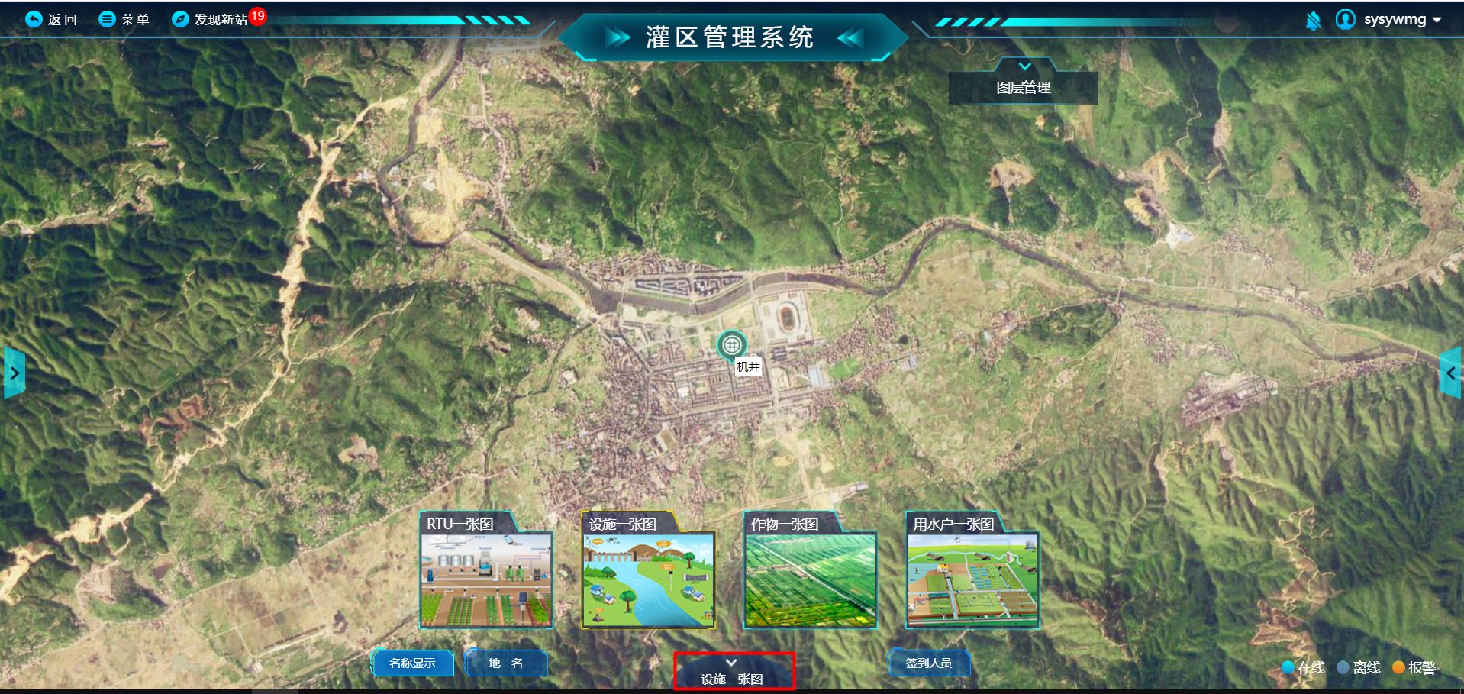Image resolution: width=1464 pixels, height=694 pixels.
Task: Select the 设施一张图 thumbnail card
Action: pyautogui.click(x=648, y=570)
